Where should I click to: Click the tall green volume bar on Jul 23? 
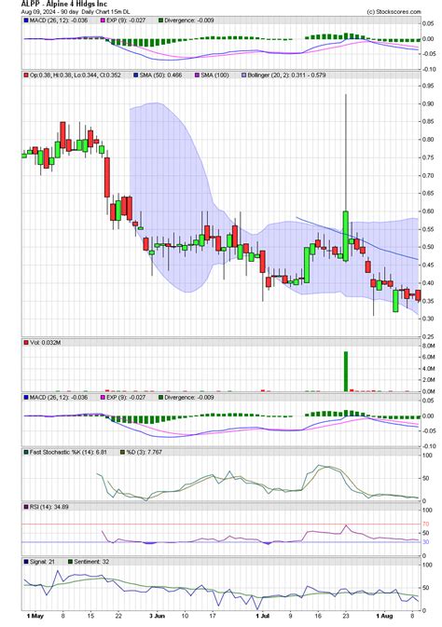(346, 372)
